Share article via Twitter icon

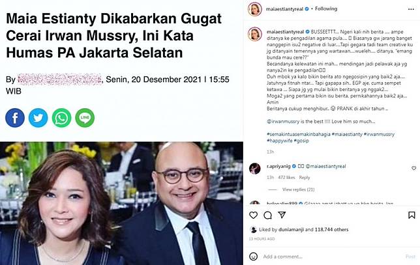[x=38, y=118]
